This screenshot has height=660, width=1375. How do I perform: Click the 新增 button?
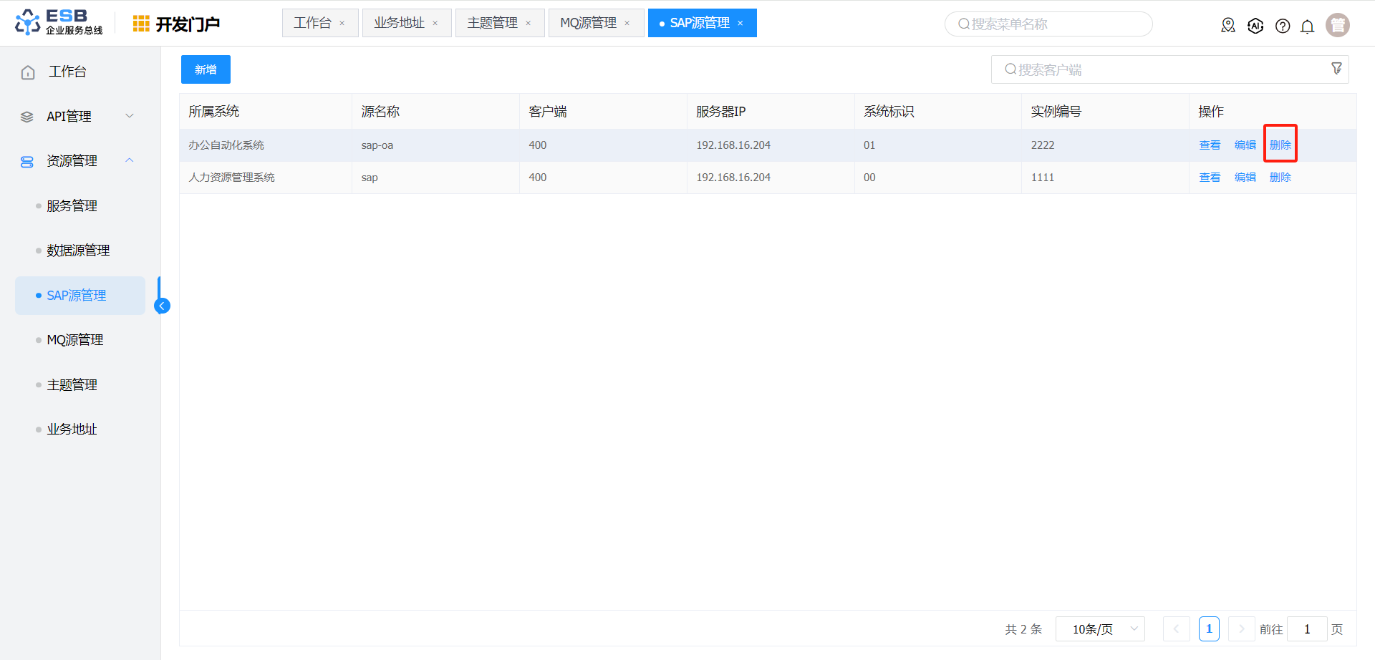206,69
